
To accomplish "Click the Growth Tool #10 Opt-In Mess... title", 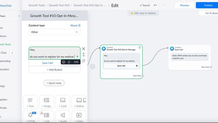I will [x=54, y=16].
